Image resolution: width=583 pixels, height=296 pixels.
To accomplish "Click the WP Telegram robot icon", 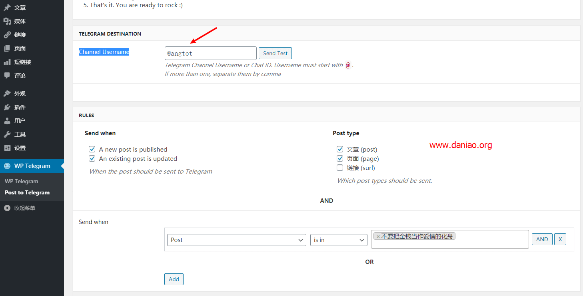I will click(x=7, y=166).
